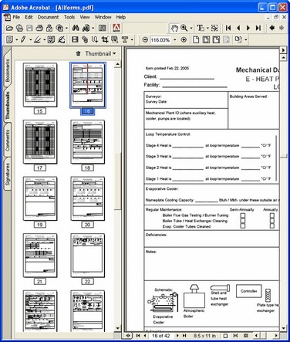Switch to the Comments tab
The width and height of the screenshot is (290, 342).
(x=8, y=141)
